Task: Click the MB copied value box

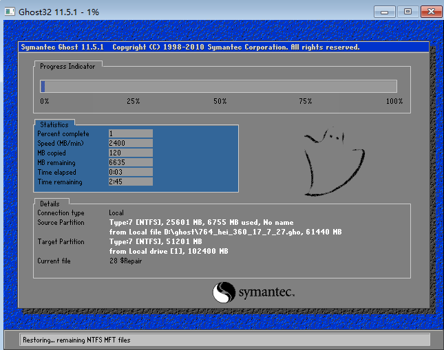Action: point(130,153)
